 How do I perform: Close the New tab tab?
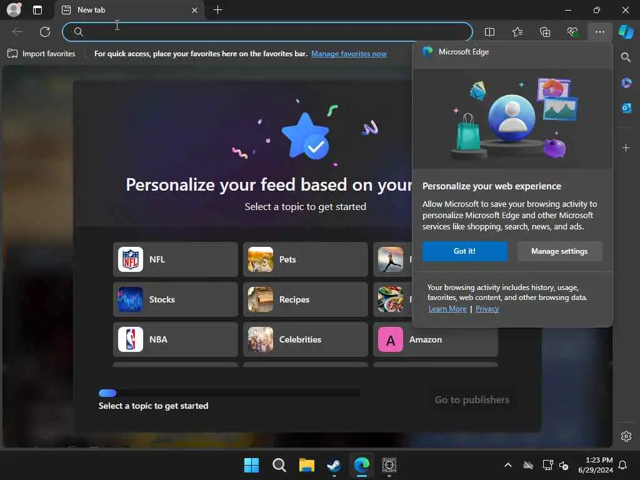click(195, 10)
